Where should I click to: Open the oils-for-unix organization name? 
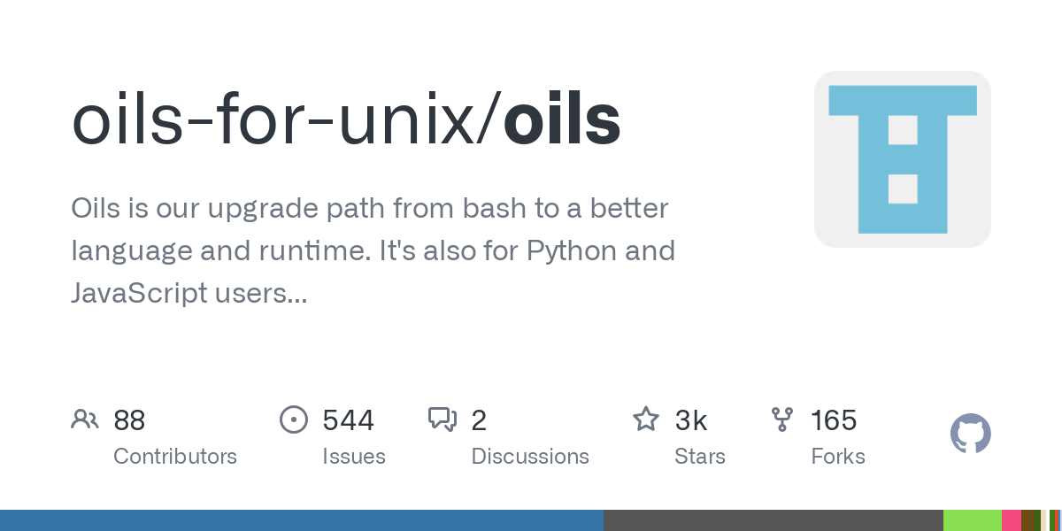coord(280,120)
